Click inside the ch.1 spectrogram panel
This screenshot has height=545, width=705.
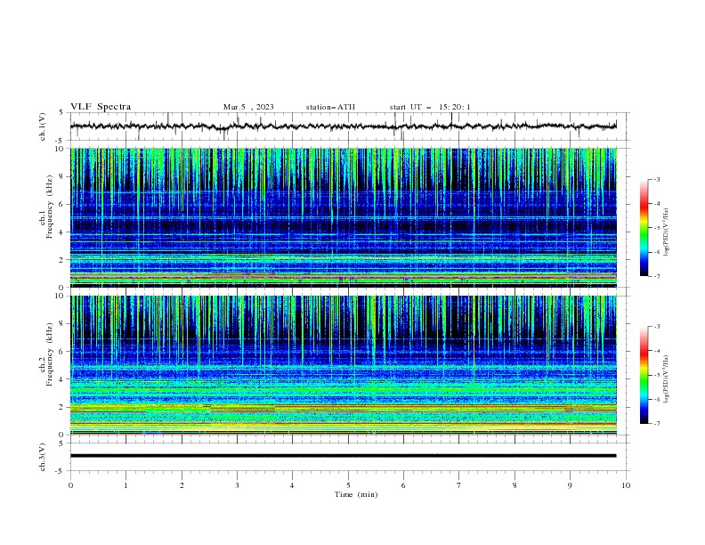[x=343, y=217]
